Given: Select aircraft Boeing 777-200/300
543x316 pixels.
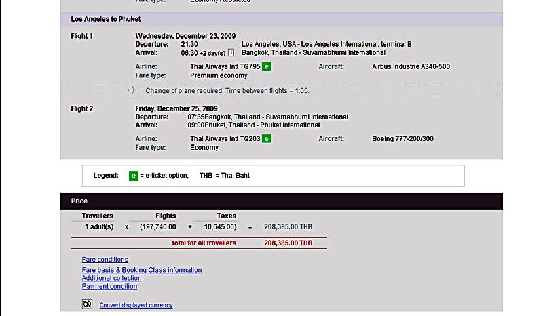Looking at the screenshot, I should pos(402,139).
